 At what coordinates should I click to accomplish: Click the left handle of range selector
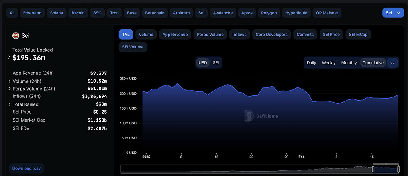point(373,169)
